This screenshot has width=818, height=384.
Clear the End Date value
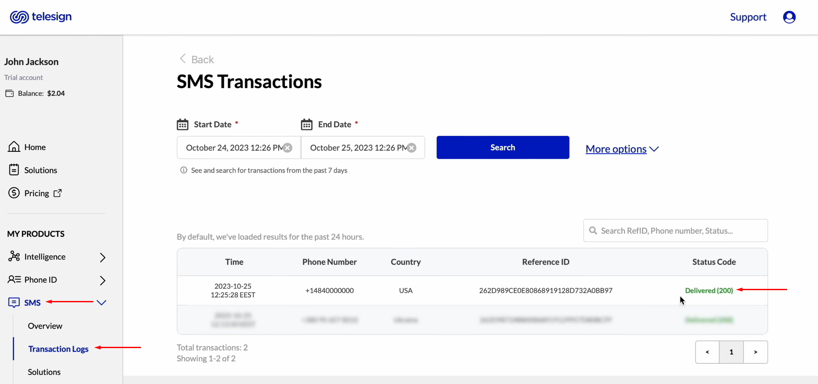click(x=412, y=148)
